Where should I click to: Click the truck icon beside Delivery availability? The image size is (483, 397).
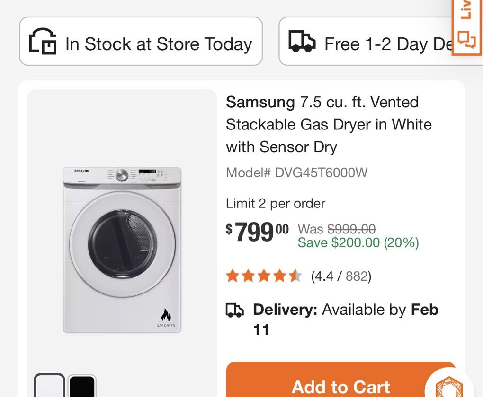pyautogui.click(x=234, y=310)
